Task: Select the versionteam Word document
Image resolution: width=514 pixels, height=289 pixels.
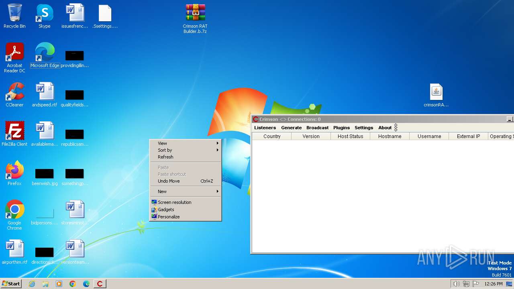Action: point(75,252)
